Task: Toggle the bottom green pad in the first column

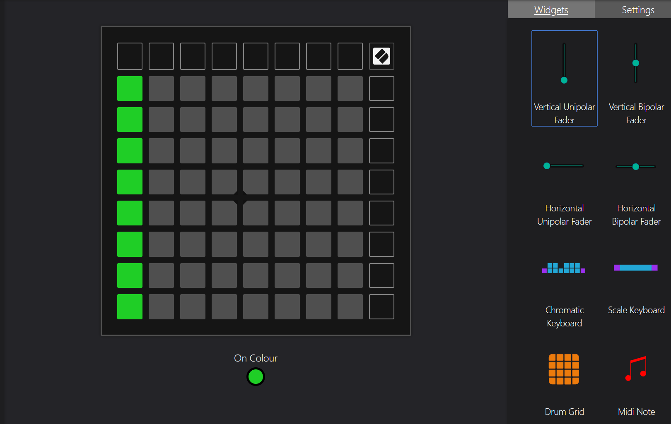Action: pos(130,307)
